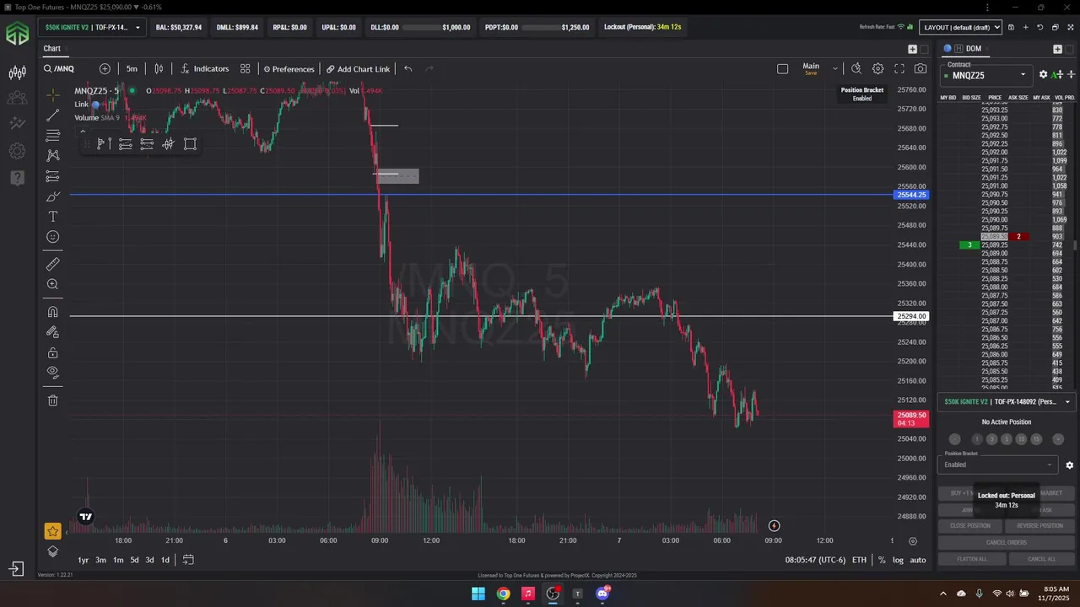The width and height of the screenshot is (1080, 607).
Task: Open the Indicators menu
Action: tap(204, 69)
